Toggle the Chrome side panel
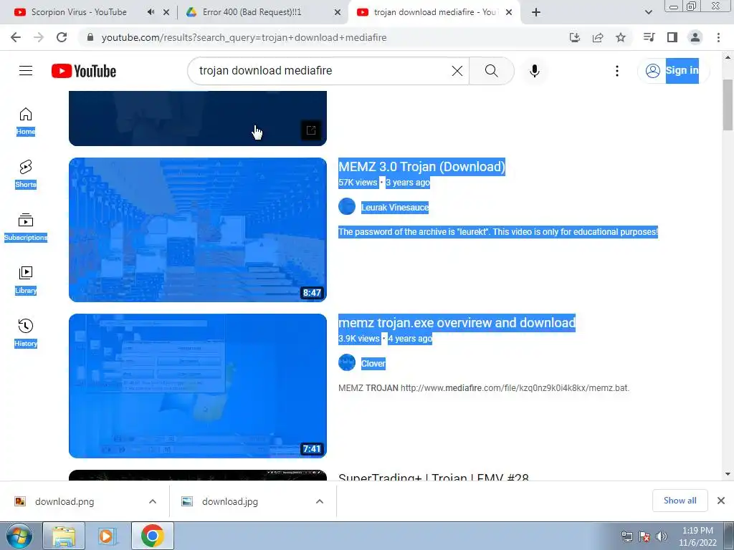The image size is (734, 550). click(672, 37)
